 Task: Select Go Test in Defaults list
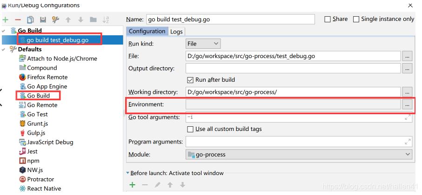[x=37, y=114]
